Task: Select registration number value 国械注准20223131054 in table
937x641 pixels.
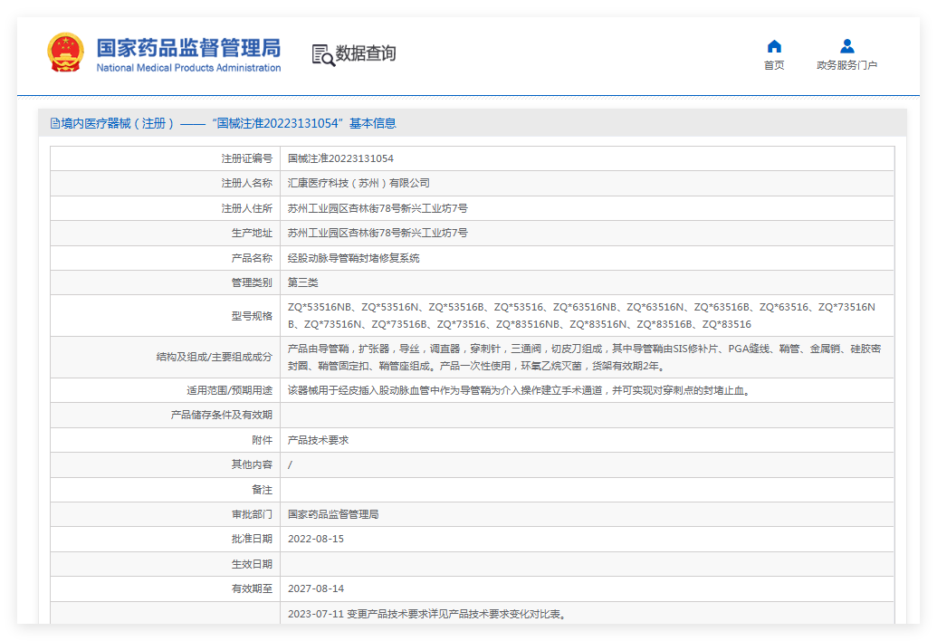Action: [340, 158]
